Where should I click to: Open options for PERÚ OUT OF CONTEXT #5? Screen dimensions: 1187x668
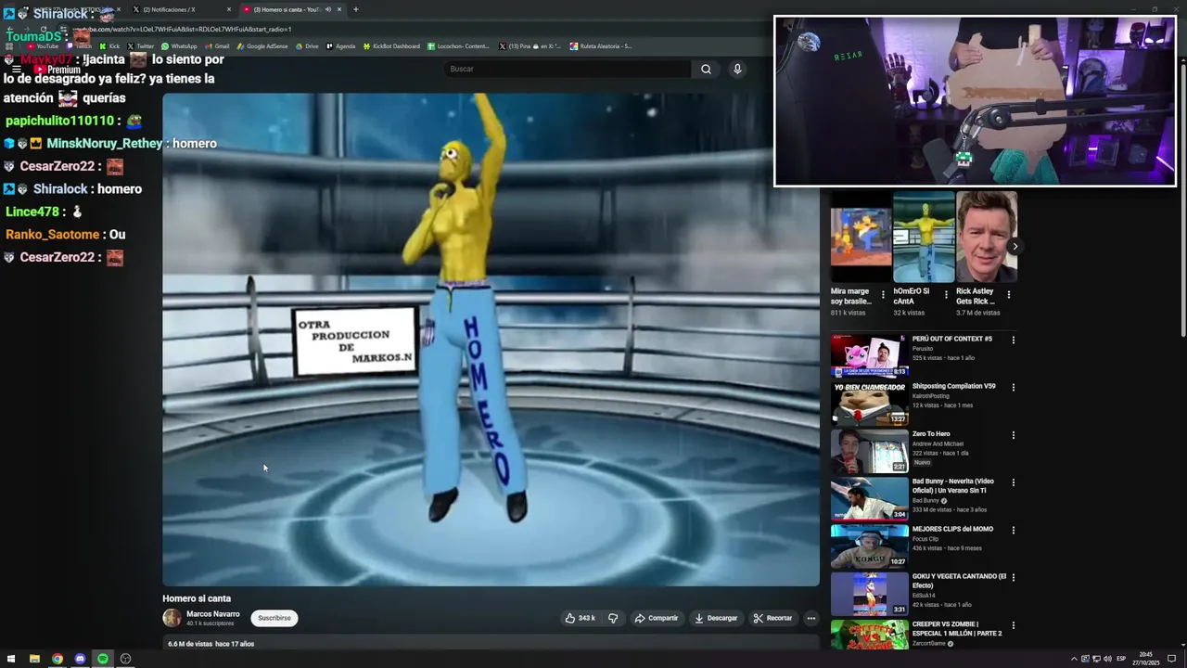(x=1013, y=340)
